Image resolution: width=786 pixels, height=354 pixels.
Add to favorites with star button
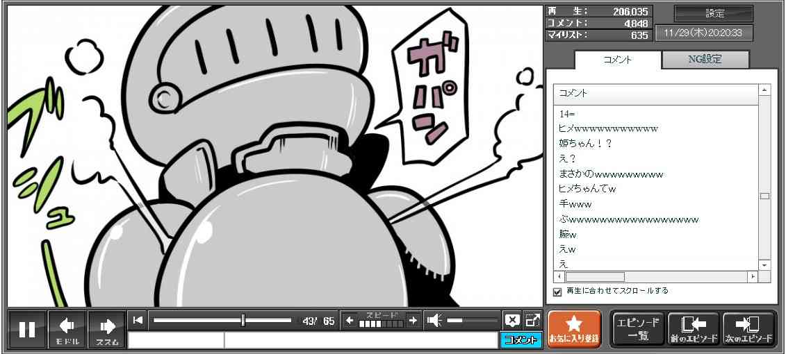[x=573, y=329]
